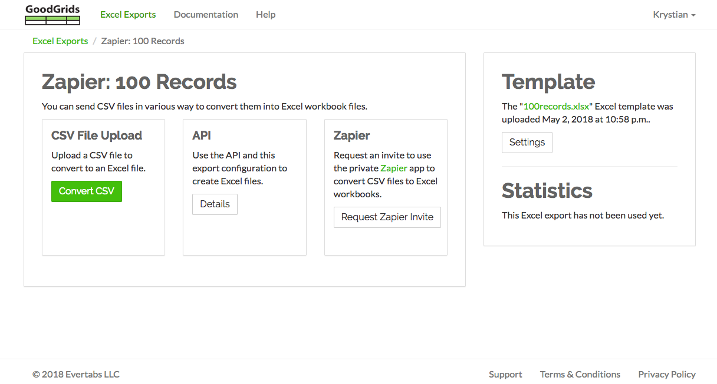The height and width of the screenshot is (384, 717).
Task: Open template Settings button
Action: pos(527,143)
